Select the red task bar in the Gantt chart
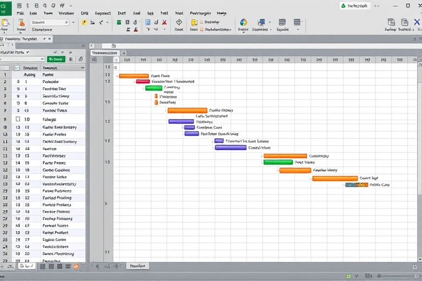422x281 pixels. (x=142, y=81)
